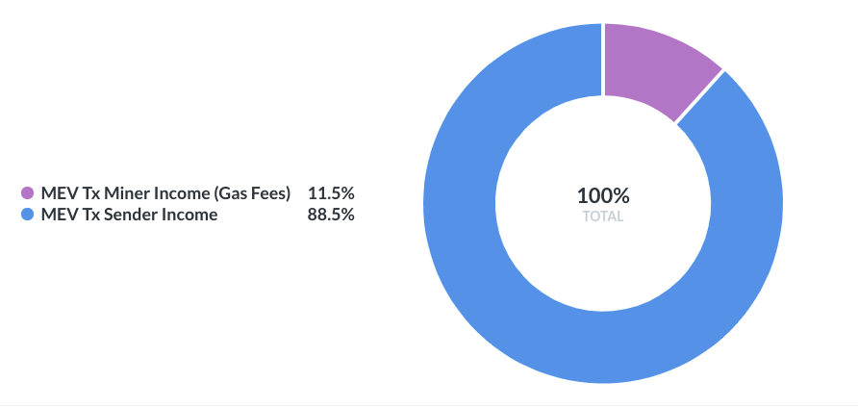Image resolution: width=858 pixels, height=407 pixels.
Task: Click the horizontal divider line below the chart
Action: pyautogui.click(x=429, y=405)
